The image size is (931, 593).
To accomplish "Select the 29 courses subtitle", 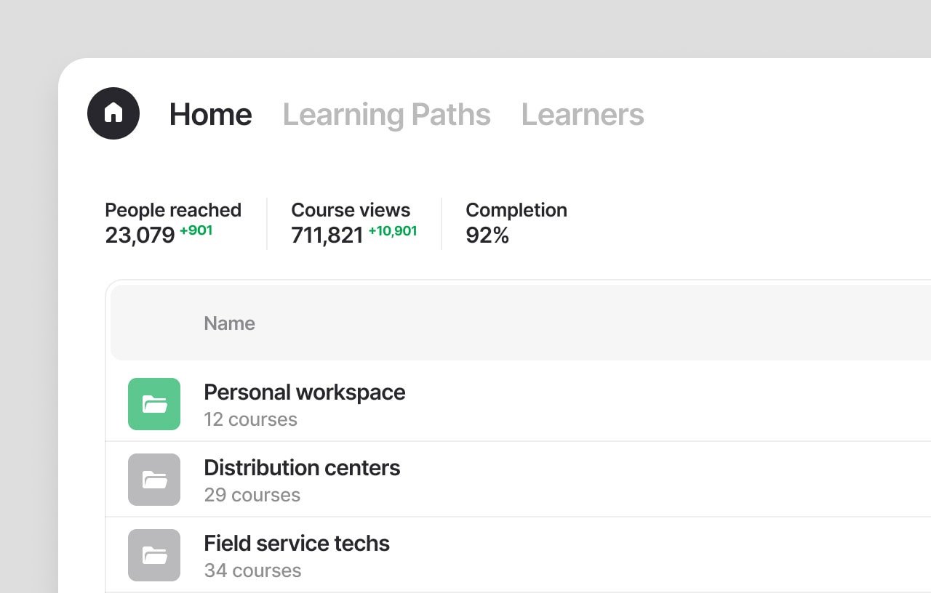I will click(252, 495).
